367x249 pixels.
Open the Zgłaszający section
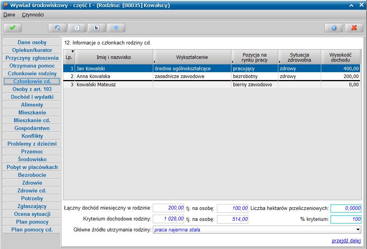(x=32, y=206)
